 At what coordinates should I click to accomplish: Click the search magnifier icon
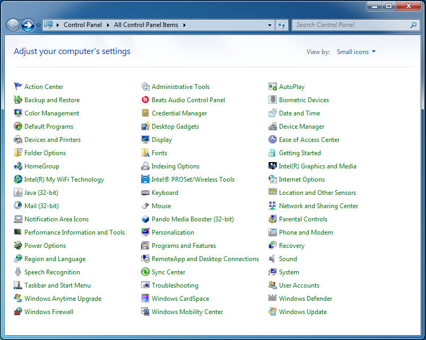[x=413, y=25]
